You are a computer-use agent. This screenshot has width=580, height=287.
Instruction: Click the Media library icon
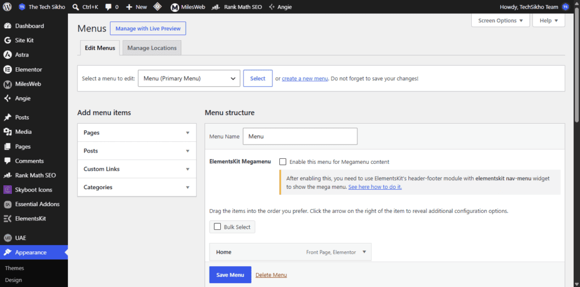tap(7, 132)
